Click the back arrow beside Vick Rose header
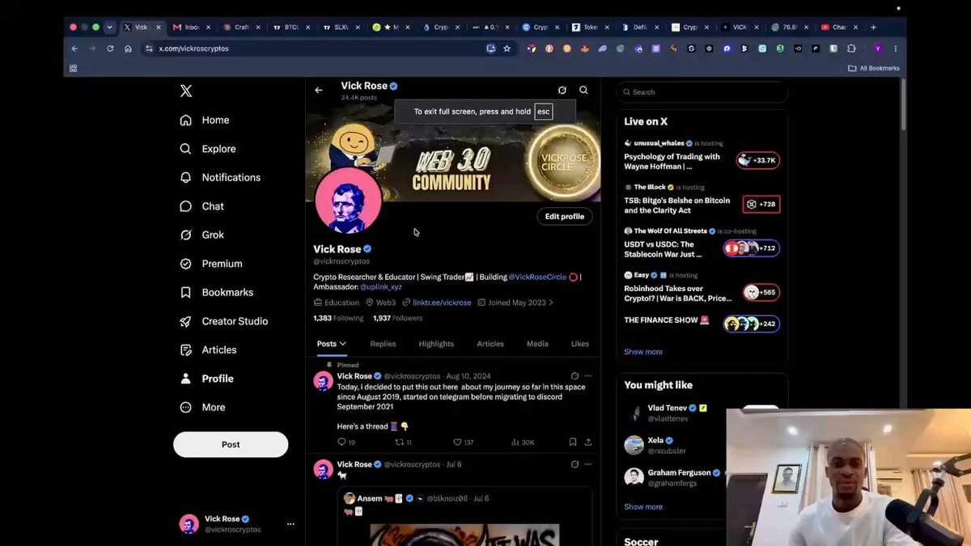This screenshot has width=971, height=546. [x=319, y=91]
